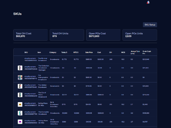Click the SKUs page heading
This screenshot has width=171, height=128.
click(x=17, y=14)
